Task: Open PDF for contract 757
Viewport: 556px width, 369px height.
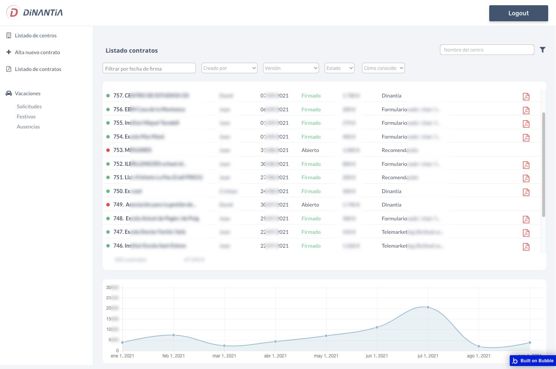Action: click(x=526, y=97)
